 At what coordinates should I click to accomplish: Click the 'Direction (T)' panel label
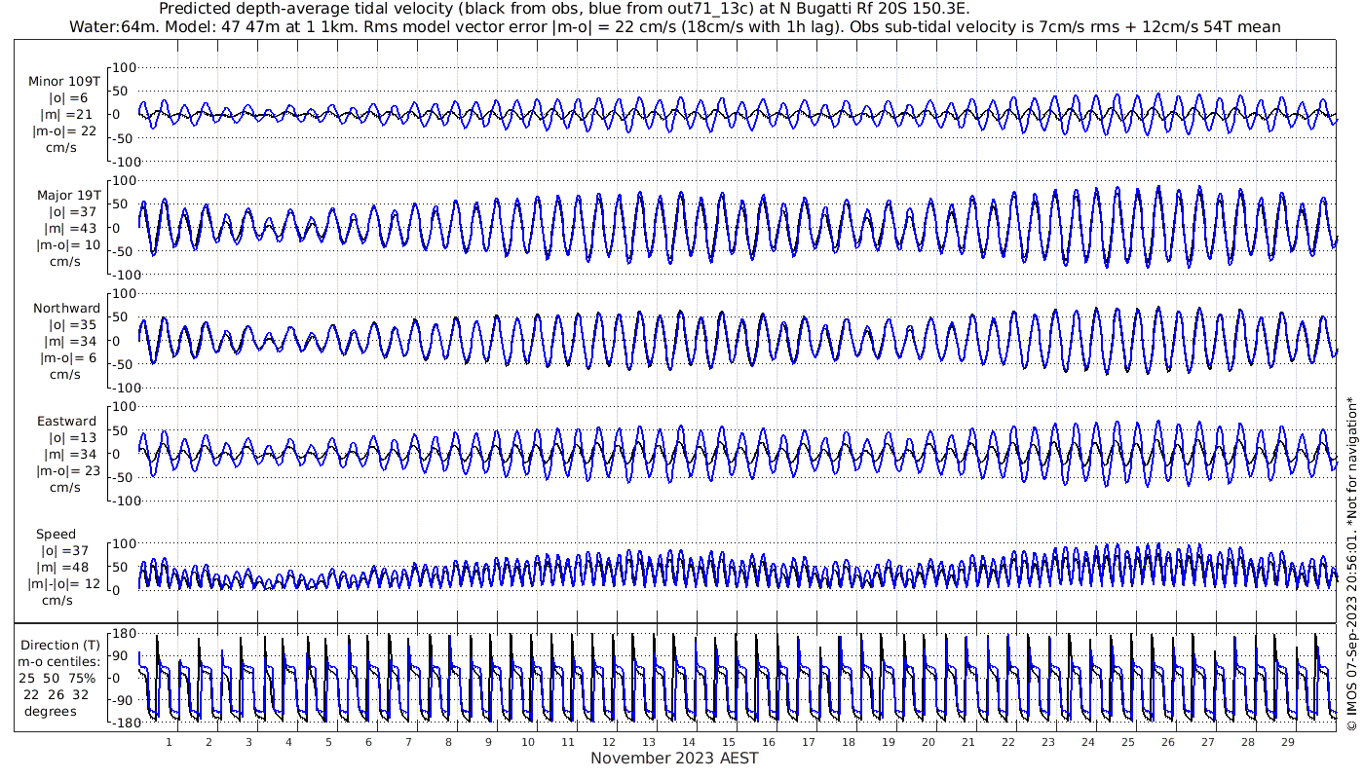point(60,646)
